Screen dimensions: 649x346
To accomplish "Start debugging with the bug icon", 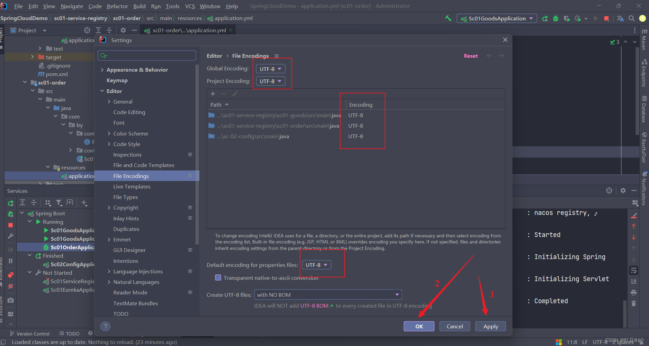I will pyautogui.click(x=556, y=18).
